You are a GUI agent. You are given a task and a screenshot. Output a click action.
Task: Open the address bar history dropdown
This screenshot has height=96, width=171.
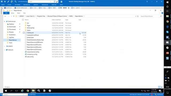(135, 16)
